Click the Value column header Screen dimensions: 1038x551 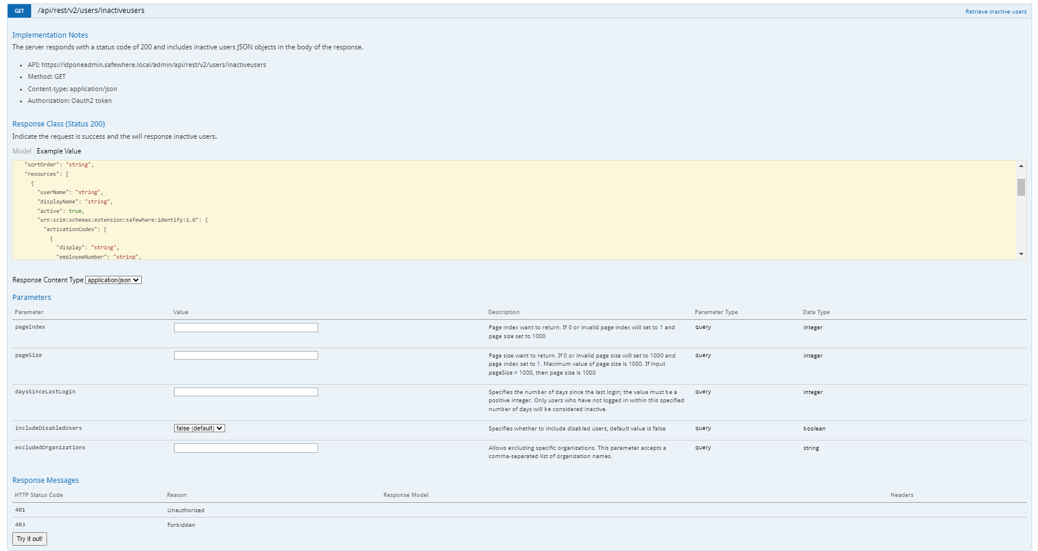(x=181, y=312)
